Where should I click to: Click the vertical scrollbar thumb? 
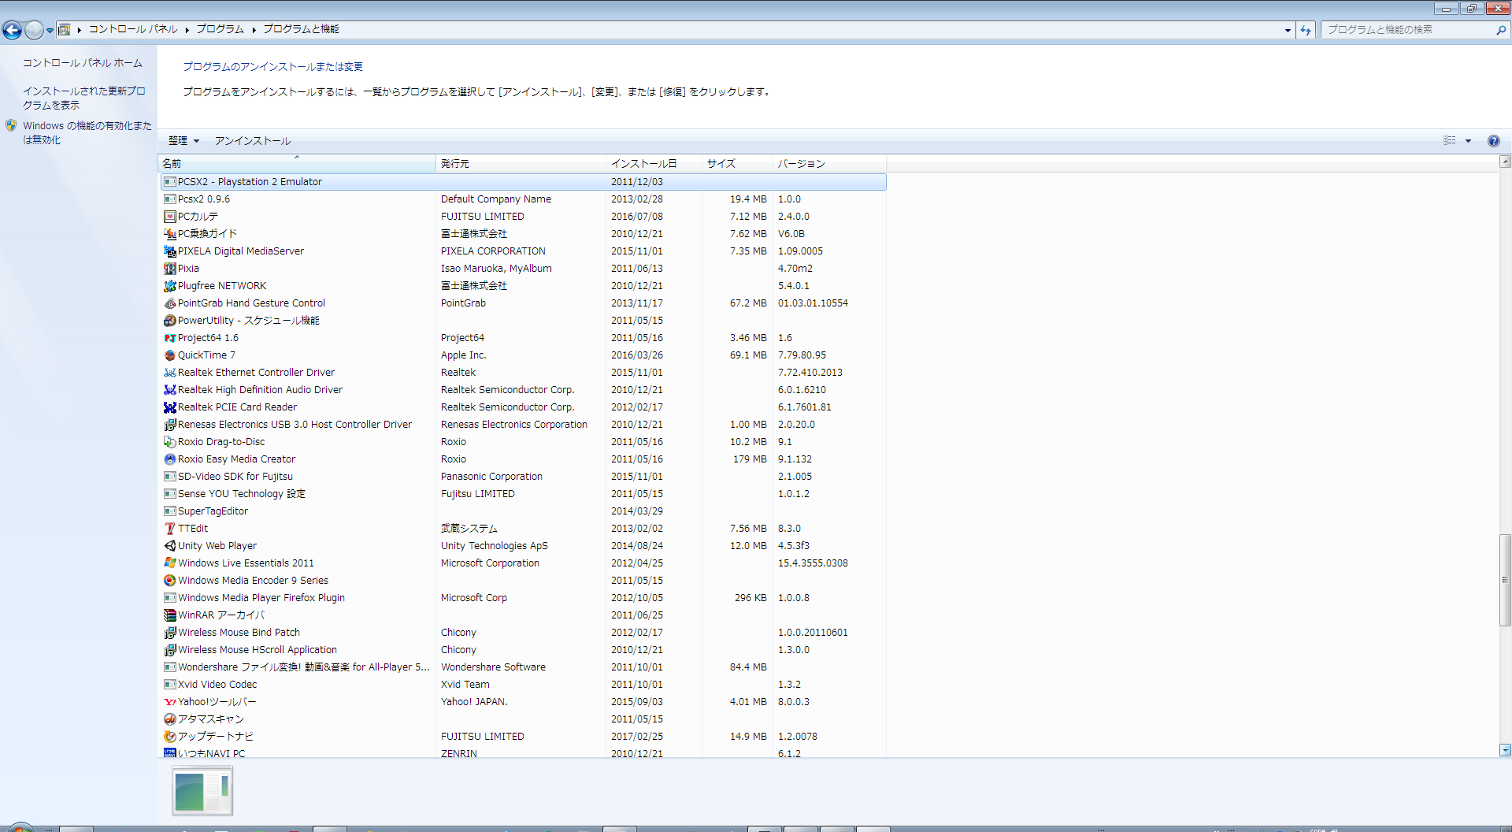click(1505, 579)
